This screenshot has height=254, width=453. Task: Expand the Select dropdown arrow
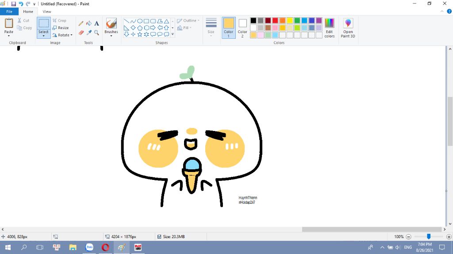[44, 36]
